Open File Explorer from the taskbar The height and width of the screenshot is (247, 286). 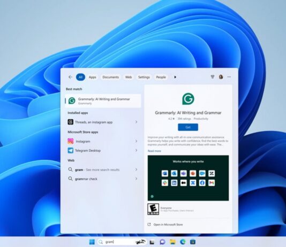tap(172, 242)
